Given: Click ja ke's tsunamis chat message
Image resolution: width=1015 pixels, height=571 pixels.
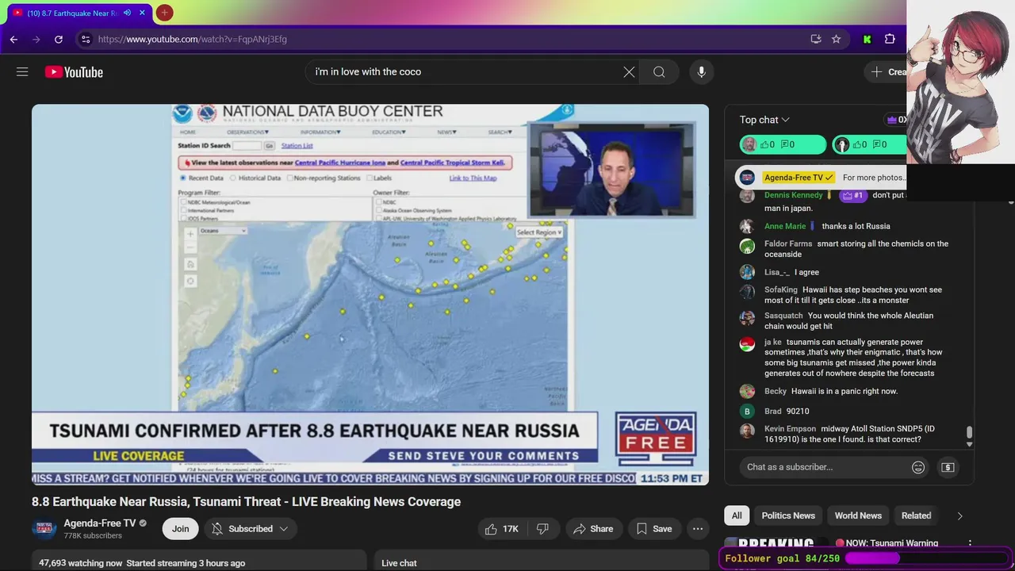Looking at the screenshot, I should click(848, 358).
